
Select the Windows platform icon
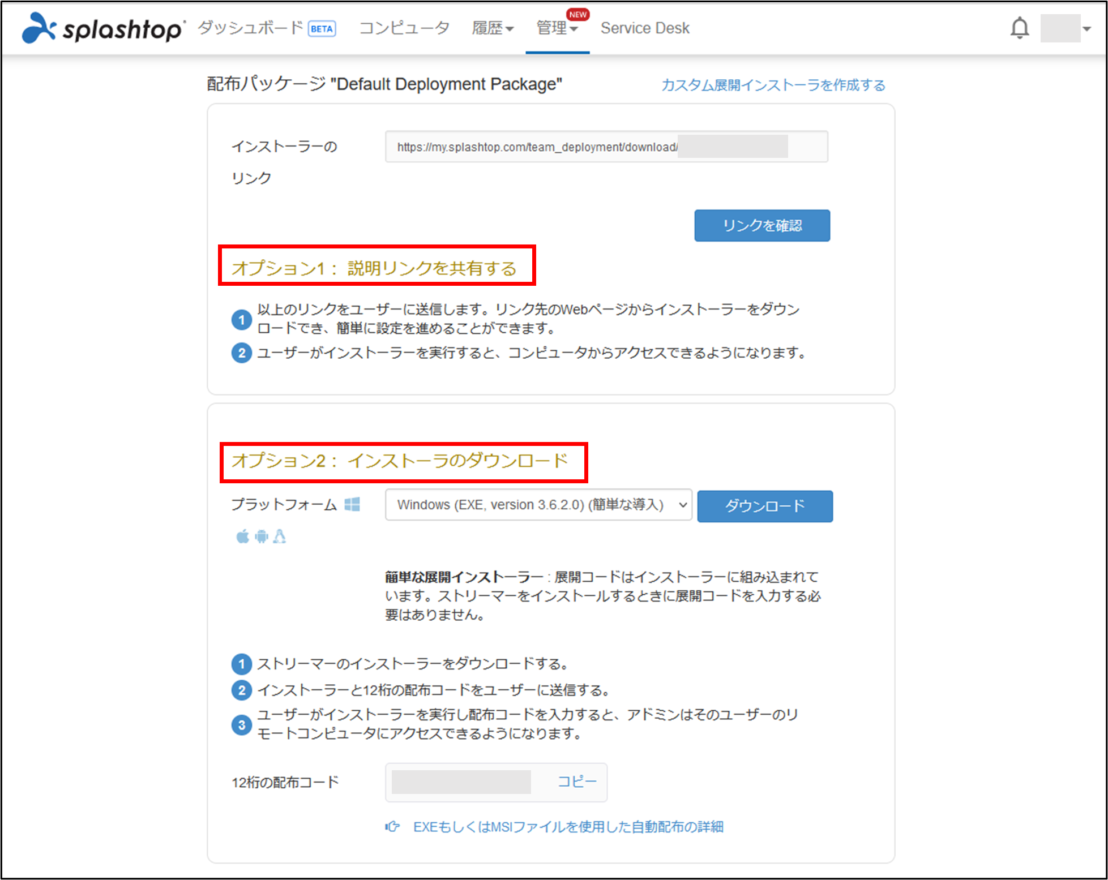352,504
